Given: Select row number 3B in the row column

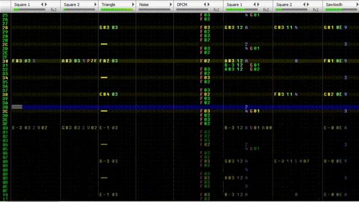Looking at the screenshot, I should (5, 107).
